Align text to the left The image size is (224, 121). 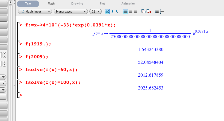[x=125, y=11]
